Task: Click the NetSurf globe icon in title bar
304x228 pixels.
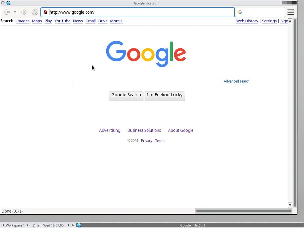Action: pos(8,3)
